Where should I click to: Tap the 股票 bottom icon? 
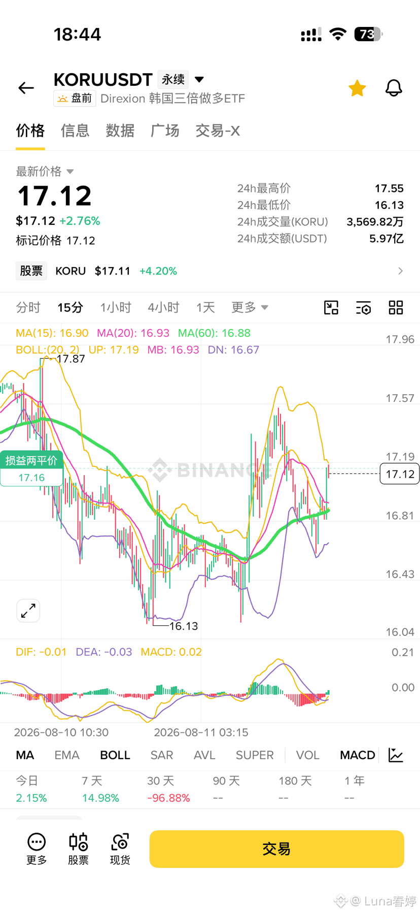(78, 849)
